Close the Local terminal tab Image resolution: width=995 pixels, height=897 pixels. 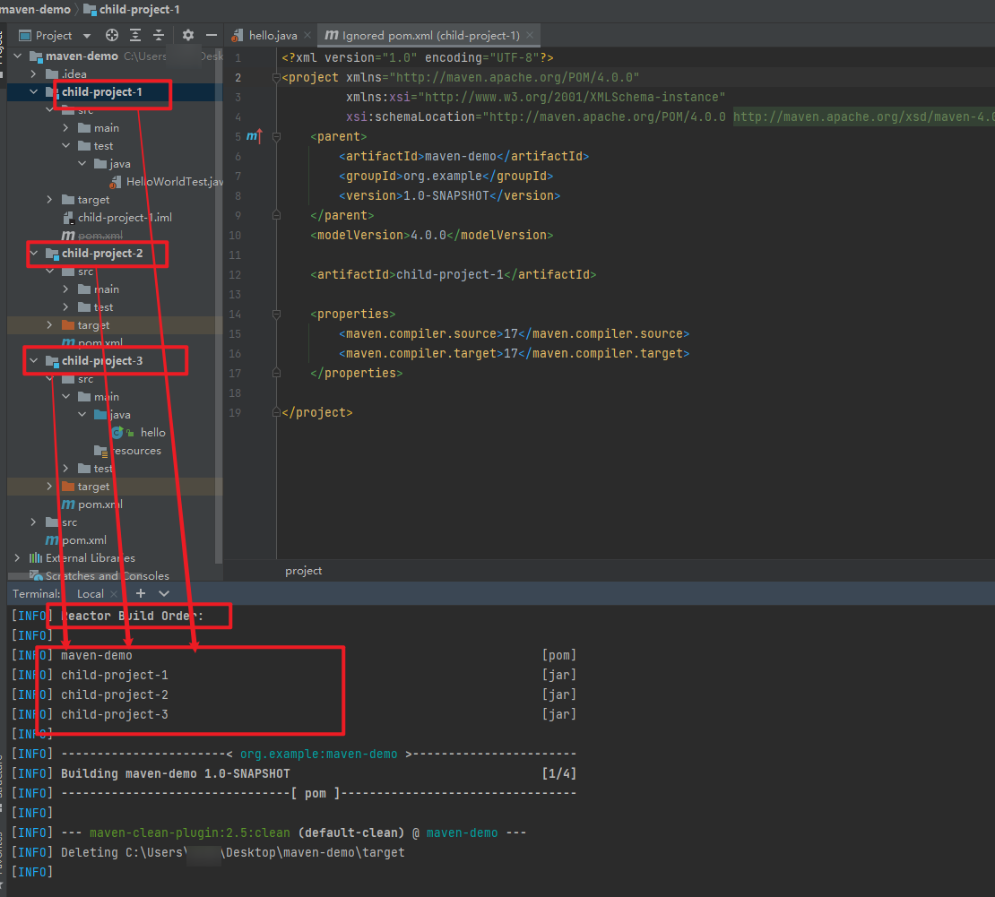pos(114,594)
